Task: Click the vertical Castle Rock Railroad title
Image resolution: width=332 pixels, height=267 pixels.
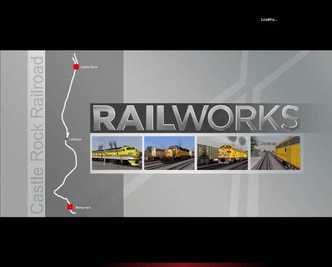Action: pos(37,135)
